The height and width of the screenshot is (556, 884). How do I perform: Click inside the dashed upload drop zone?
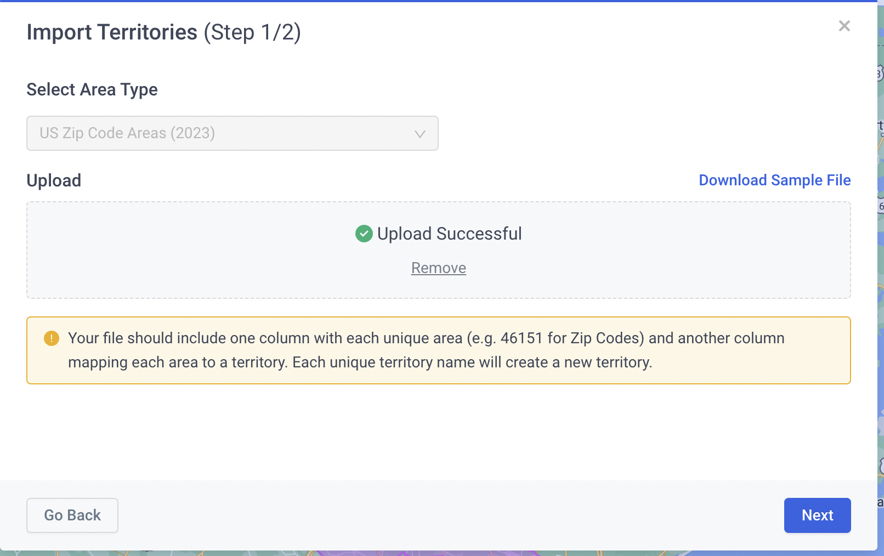pos(439,250)
